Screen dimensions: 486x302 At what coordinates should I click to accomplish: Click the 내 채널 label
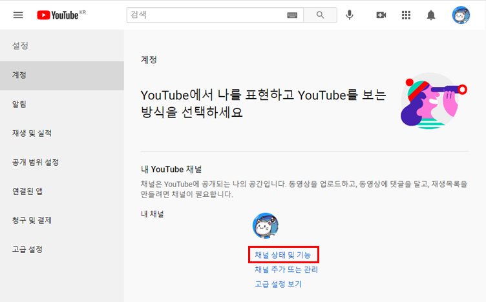pos(152,214)
